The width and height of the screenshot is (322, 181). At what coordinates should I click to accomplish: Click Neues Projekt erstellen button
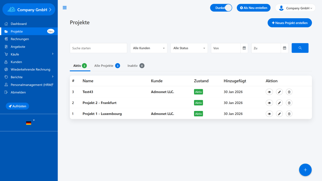(x=290, y=23)
